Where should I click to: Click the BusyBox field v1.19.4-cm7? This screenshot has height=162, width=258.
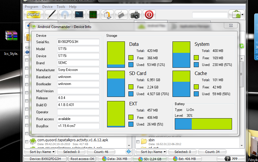(78, 126)
